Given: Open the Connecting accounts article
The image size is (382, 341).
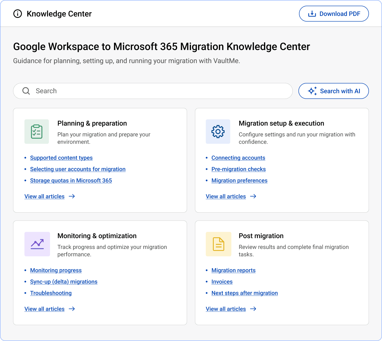Looking at the screenshot, I should [x=238, y=158].
